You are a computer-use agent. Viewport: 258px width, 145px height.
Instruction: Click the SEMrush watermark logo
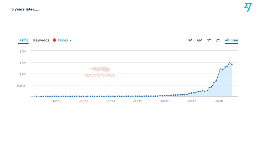click(x=100, y=72)
